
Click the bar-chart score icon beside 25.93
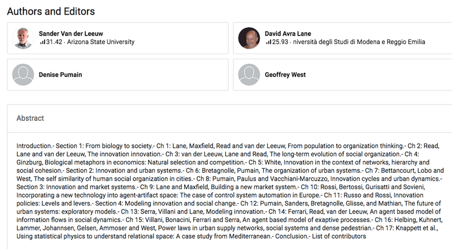click(268, 42)
